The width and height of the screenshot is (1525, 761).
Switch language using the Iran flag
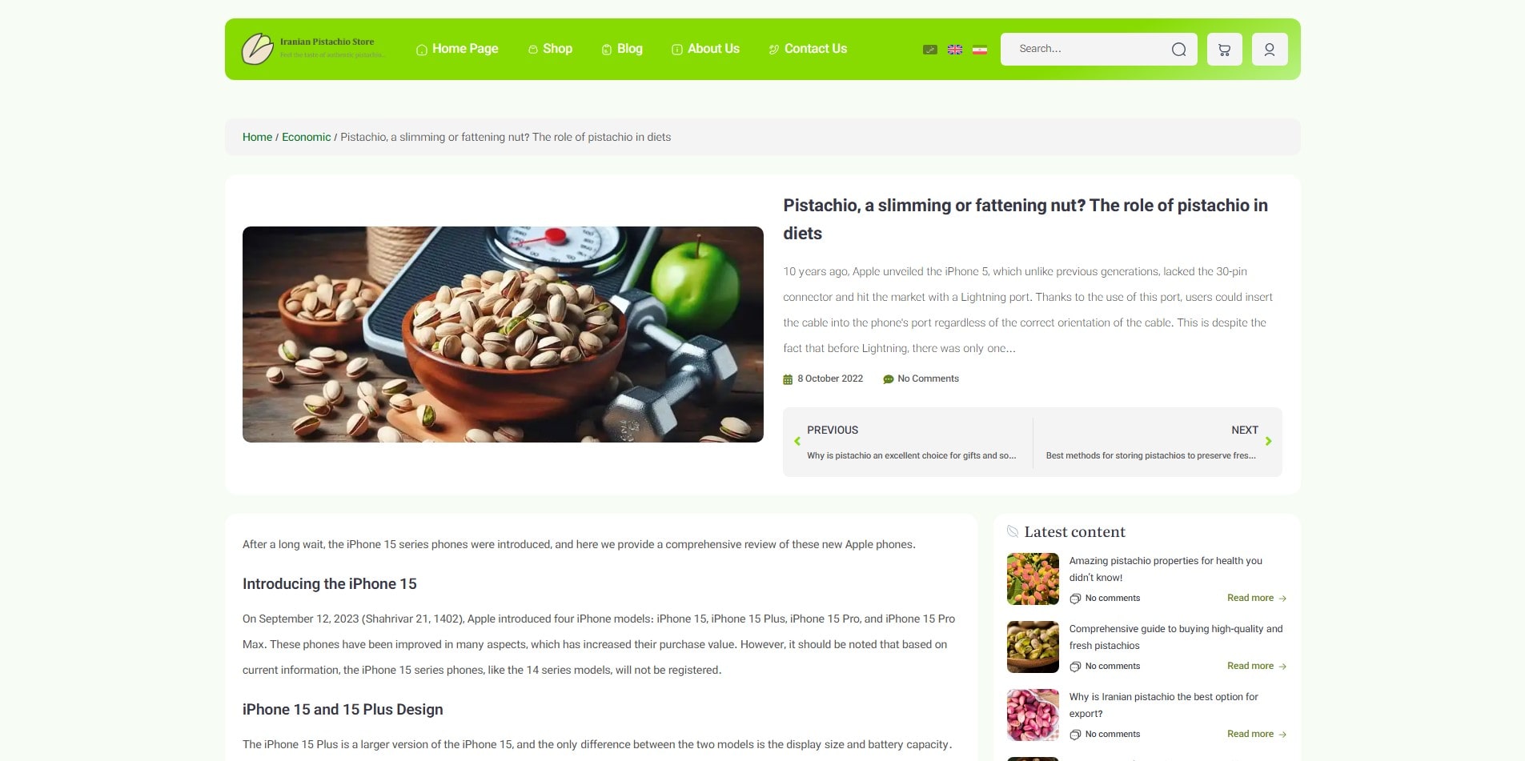[980, 50]
